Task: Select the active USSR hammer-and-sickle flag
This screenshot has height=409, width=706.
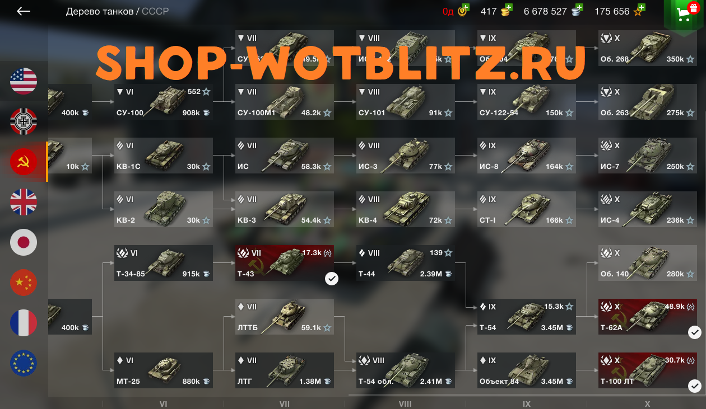Action: [x=24, y=162]
